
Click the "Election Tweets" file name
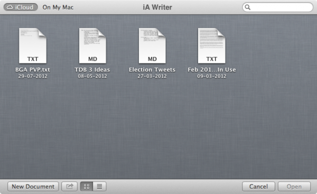click(152, 70)
